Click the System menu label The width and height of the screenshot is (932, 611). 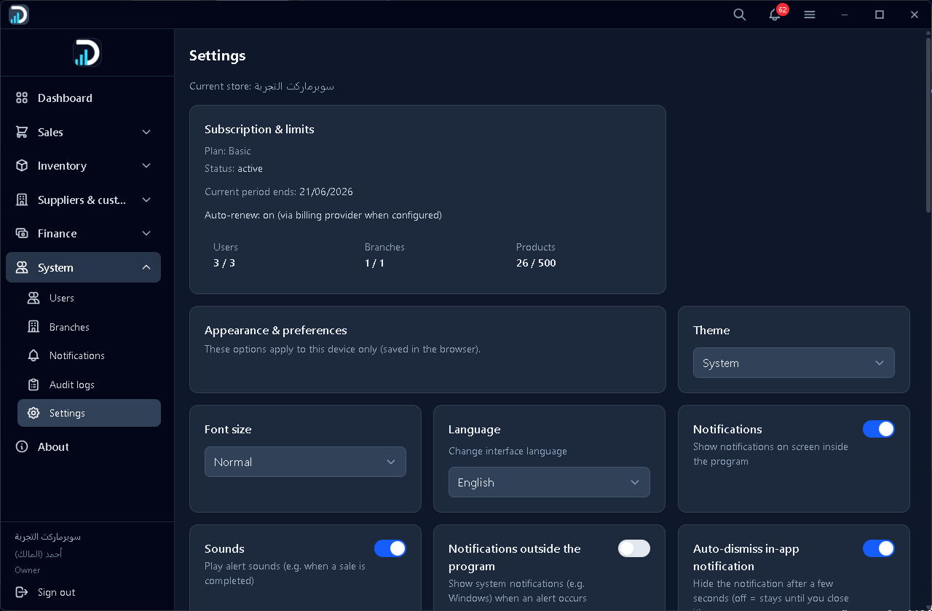point(55,267)
